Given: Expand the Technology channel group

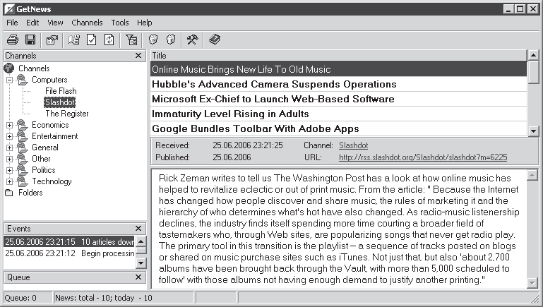Looking at the screenshot, I should point(10,181).
